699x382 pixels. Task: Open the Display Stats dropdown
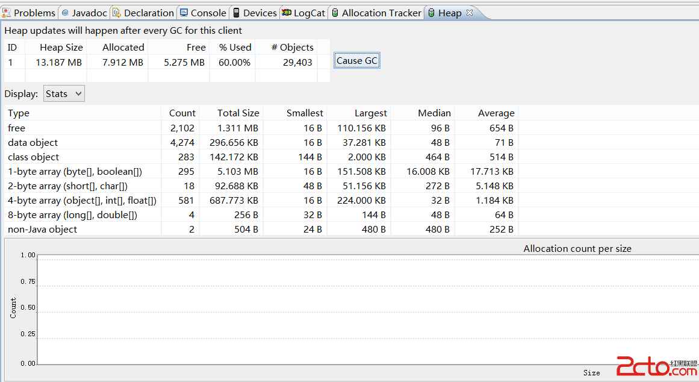(64, 93)
